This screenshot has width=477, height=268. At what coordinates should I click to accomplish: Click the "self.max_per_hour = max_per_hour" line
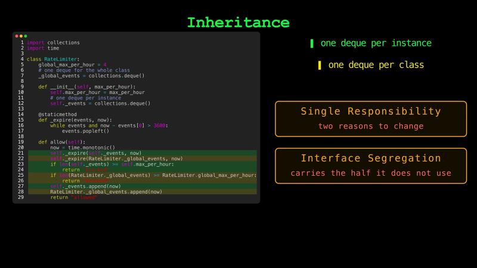pos(97,92)
